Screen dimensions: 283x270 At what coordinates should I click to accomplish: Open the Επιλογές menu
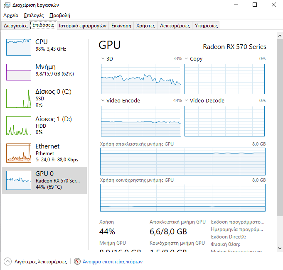(34, 15)
